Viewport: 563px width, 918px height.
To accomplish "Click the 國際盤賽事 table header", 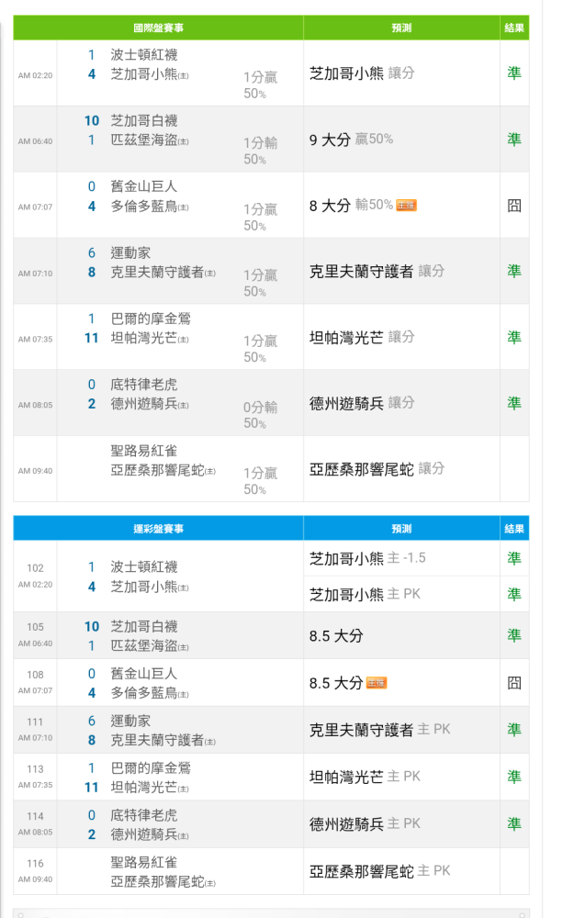I will [x=158, y=28].
